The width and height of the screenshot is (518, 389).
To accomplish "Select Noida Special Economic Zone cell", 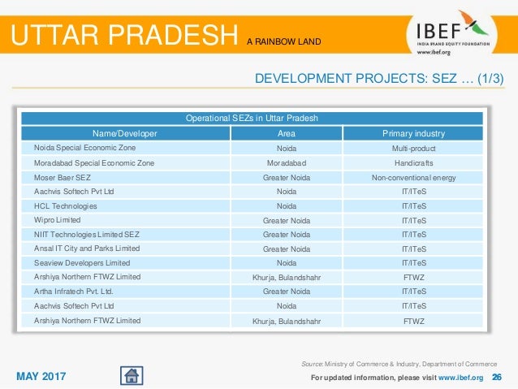I will click(125, 148).
